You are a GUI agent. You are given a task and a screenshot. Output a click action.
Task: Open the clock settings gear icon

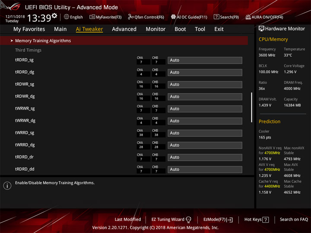point(54,16)
